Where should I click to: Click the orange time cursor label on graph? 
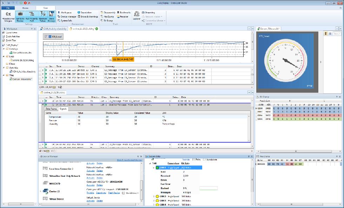tap(123, 60)
